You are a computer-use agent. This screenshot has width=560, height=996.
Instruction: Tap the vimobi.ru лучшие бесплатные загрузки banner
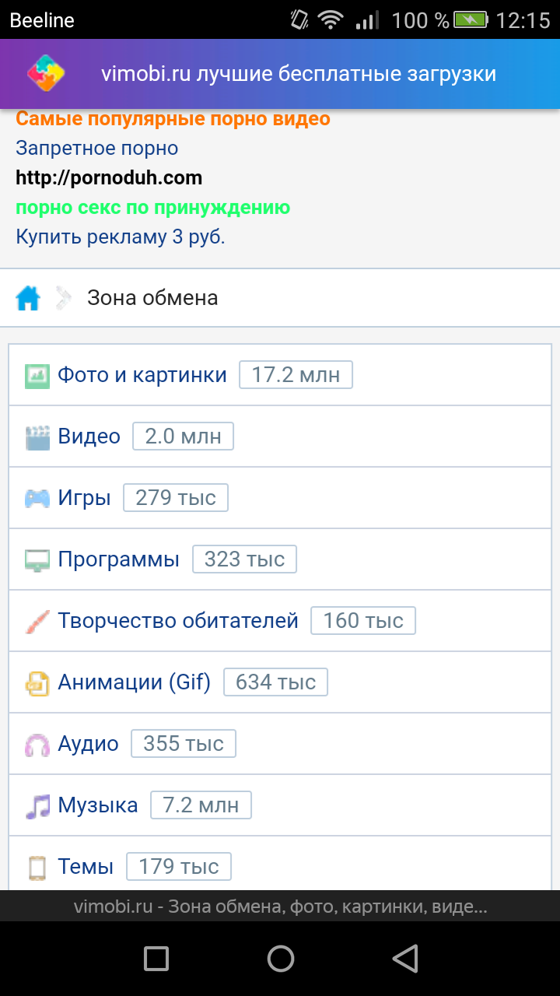299,75
